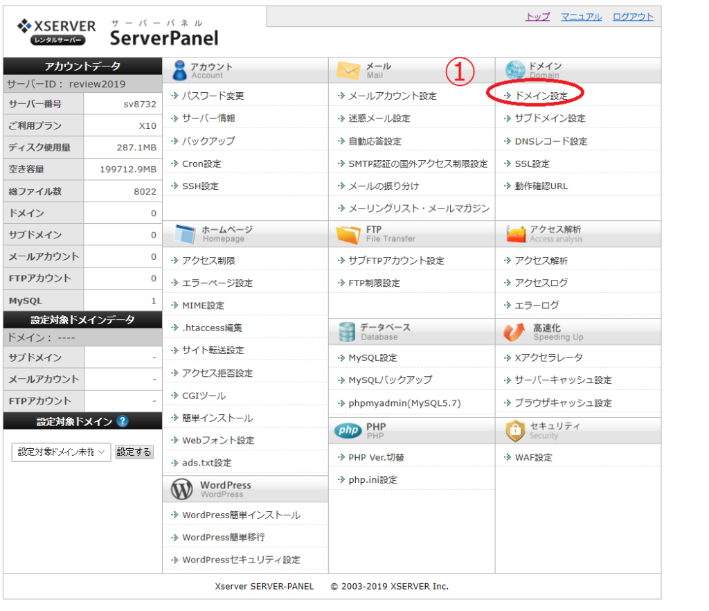The height and width of the screenshot is (611, 709).
Task: Click the Domain section globe icon
Action: click(515, 70)
